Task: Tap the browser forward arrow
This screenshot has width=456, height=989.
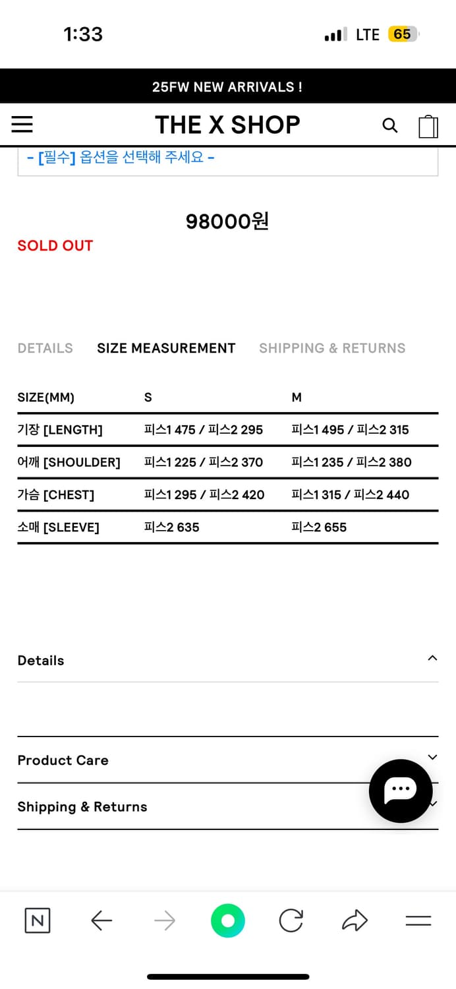Action: coord(165,920)
